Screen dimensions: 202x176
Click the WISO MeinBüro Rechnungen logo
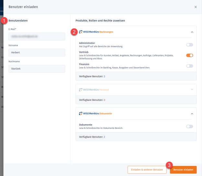[96, 32]
